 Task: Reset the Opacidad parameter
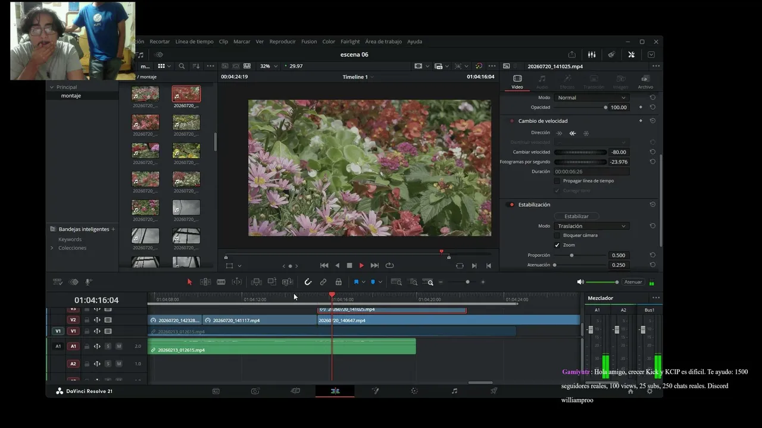[652, 108]
